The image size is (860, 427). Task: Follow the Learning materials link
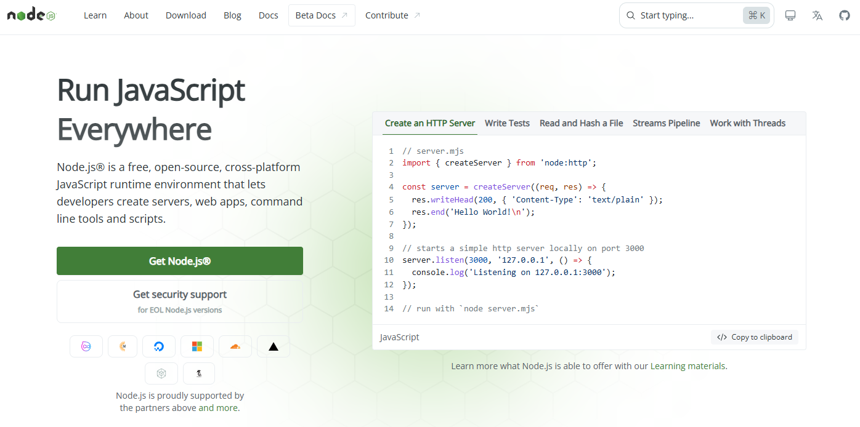tap(689, 366)
